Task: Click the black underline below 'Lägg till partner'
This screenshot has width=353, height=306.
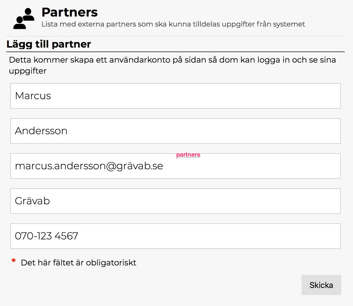Action: tap(175, 52)
